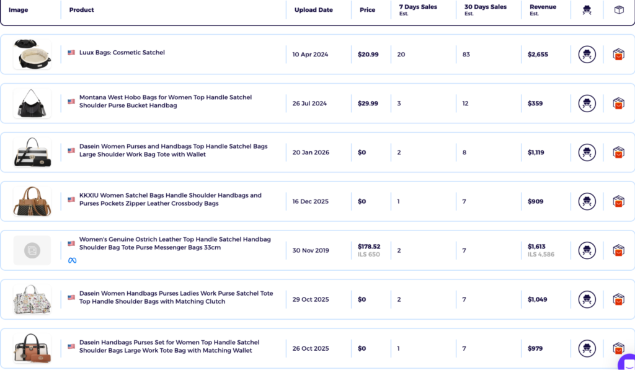Screen dimensions: 635x370
Task: Sort by the Price column header
Action: click(367, 10)
